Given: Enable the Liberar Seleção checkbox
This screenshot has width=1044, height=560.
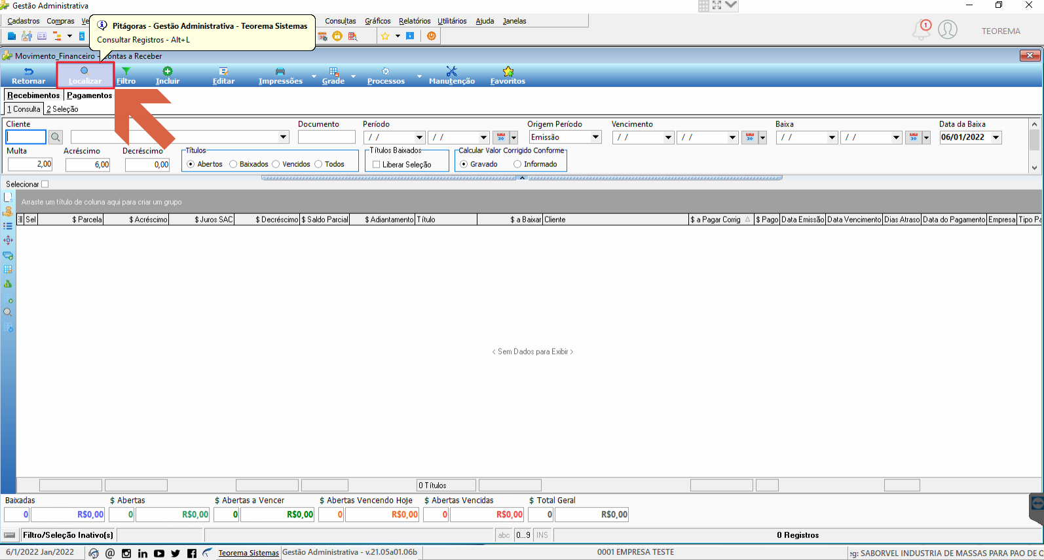Looking at the screenshot, I should coord(376,165).
